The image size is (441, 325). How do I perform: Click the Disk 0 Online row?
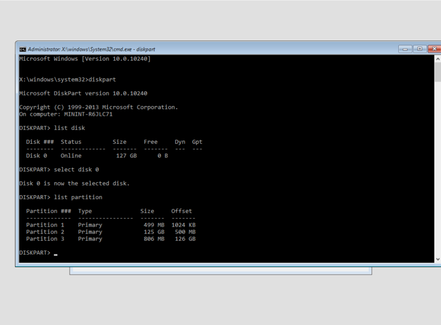point(97,156)
